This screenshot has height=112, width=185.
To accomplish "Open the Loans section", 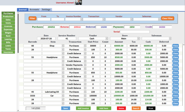I will click(8, 46).
